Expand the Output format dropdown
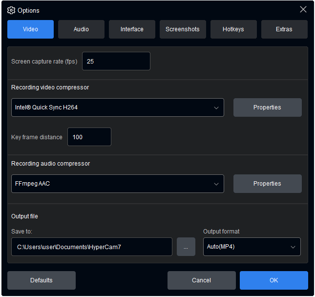The width and height of the screenshot is (315, 297). (252, 247)
